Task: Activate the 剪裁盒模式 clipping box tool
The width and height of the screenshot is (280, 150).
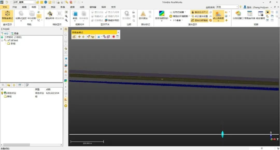Action: 7,15
